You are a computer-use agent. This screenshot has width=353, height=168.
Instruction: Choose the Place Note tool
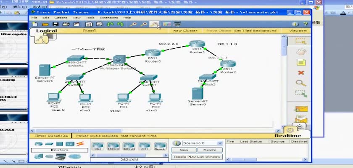tap(301, 62)
